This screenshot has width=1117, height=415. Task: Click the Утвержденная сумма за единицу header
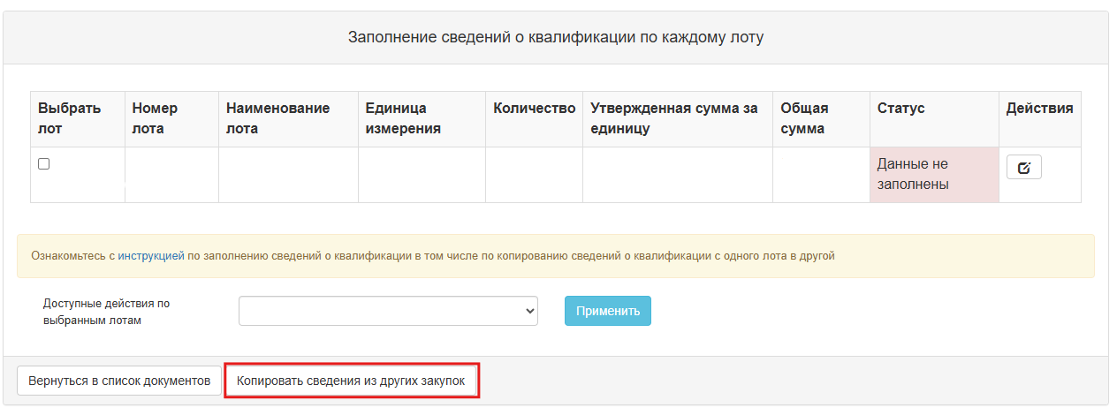tap(678, 118)
